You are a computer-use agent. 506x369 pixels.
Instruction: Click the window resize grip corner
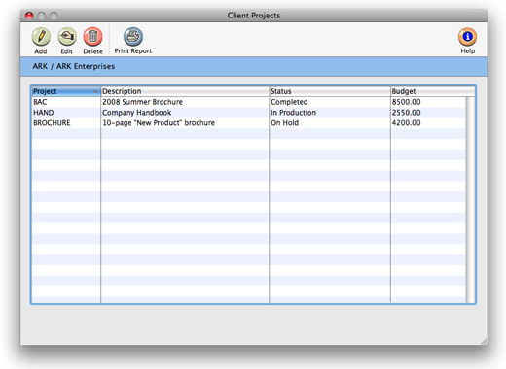(484, 341)
